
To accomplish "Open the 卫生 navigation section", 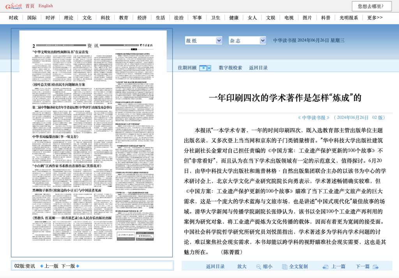I will [x=215, y=18].
